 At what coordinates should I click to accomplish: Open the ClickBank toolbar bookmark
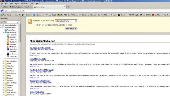(x=27, y=15)
